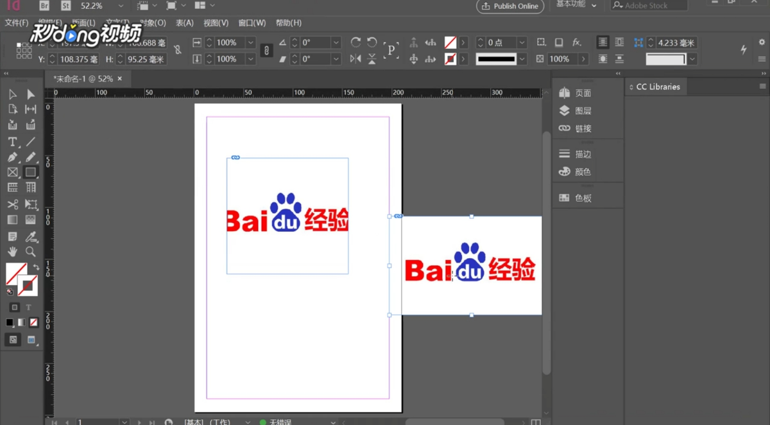Select the Zoom tool magnifier
770x425 pixels.
tap(30, 252)
